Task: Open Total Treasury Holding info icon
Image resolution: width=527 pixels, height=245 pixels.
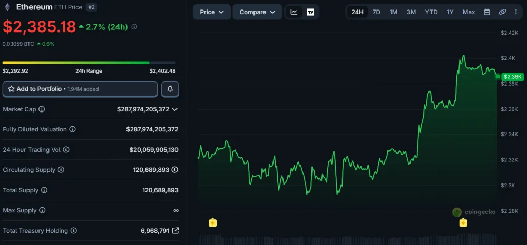Action: click(74, 231)
